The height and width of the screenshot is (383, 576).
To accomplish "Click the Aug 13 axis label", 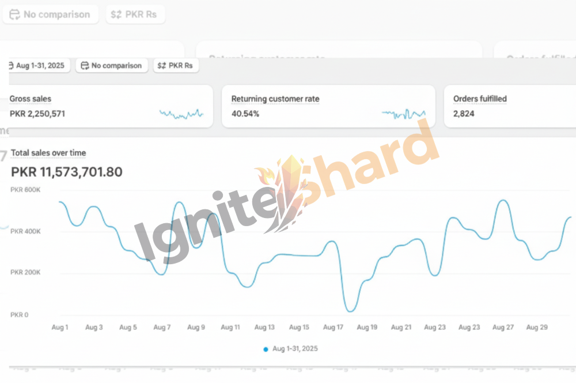I will [264, 327].
